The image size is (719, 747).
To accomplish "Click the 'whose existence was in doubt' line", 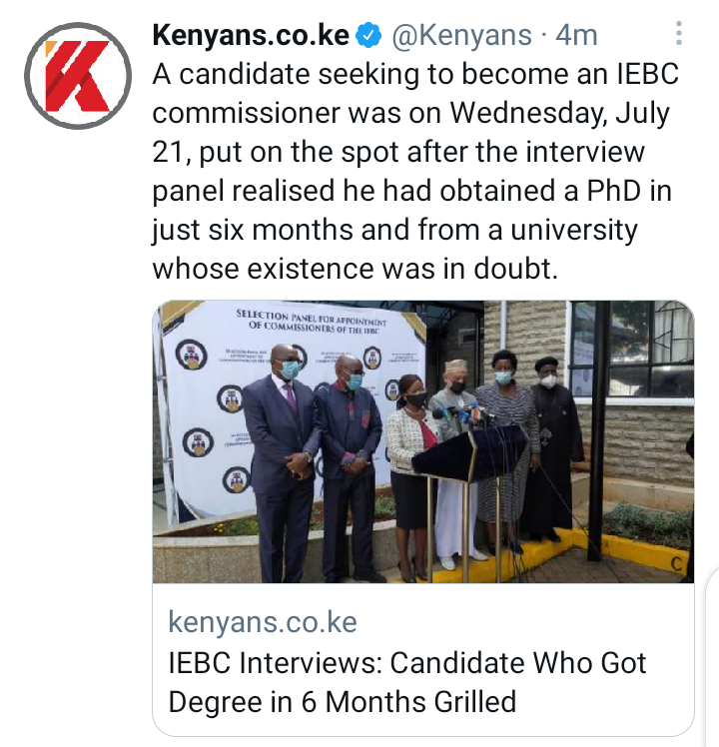I will [355, 269].
